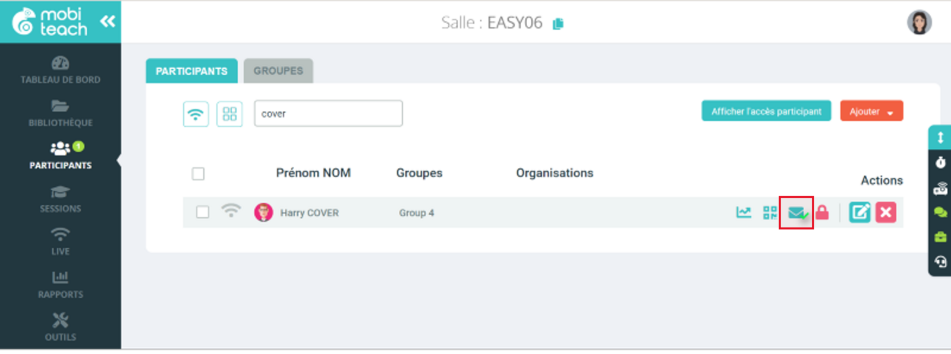The width and height of the screenshot is (951, 354).
Task: Click Harry COVER's wifi status icon
Action: pyautogui.click(x=231, y=211)
